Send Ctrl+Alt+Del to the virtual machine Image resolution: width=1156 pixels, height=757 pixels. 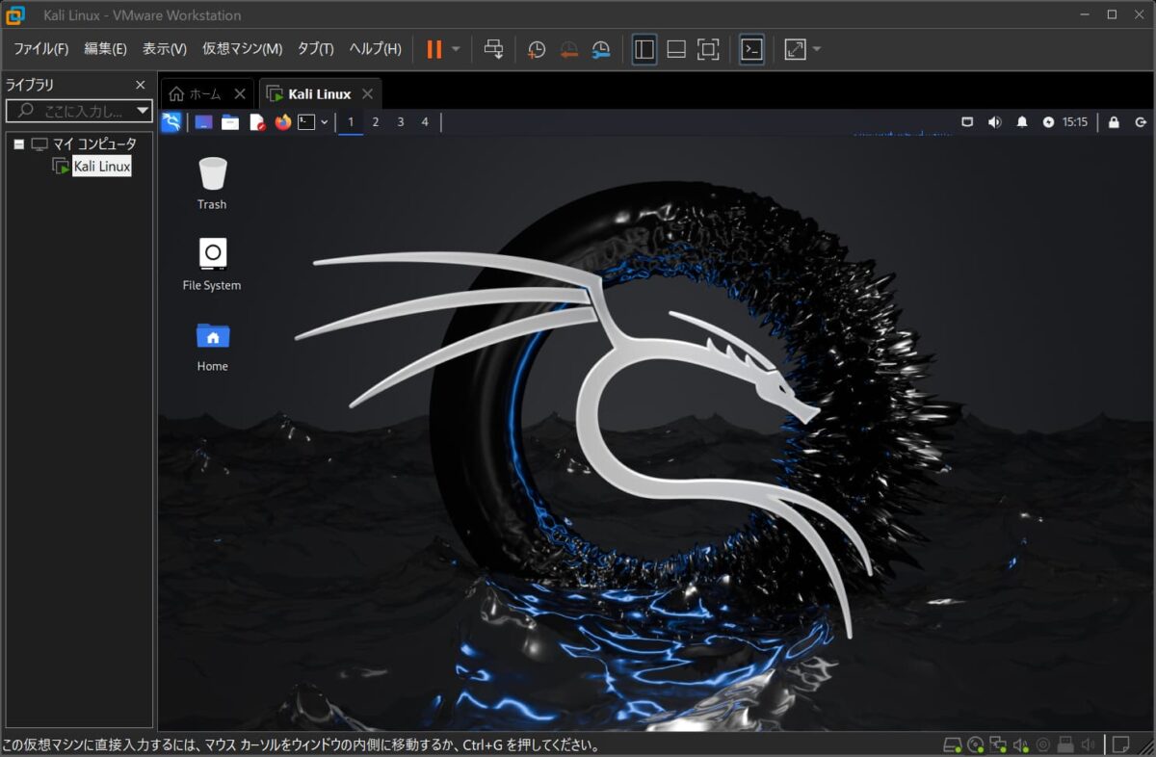coord(494,49)
